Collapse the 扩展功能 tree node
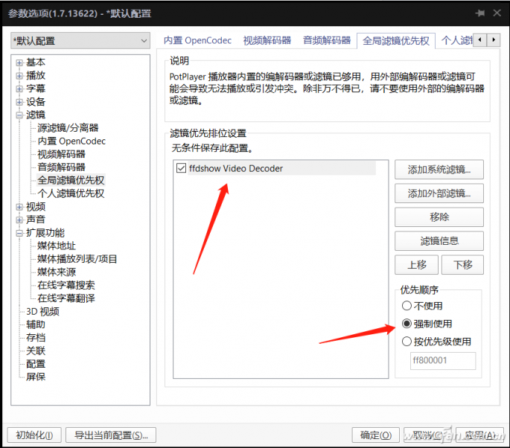 coord(19,233)
